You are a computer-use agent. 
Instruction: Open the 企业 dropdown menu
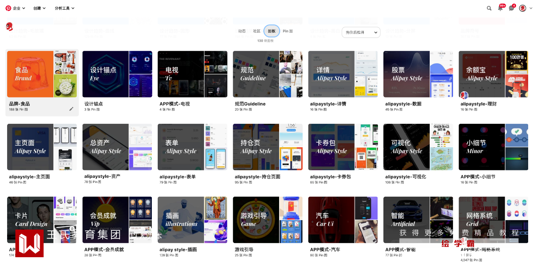coord(19,8)
